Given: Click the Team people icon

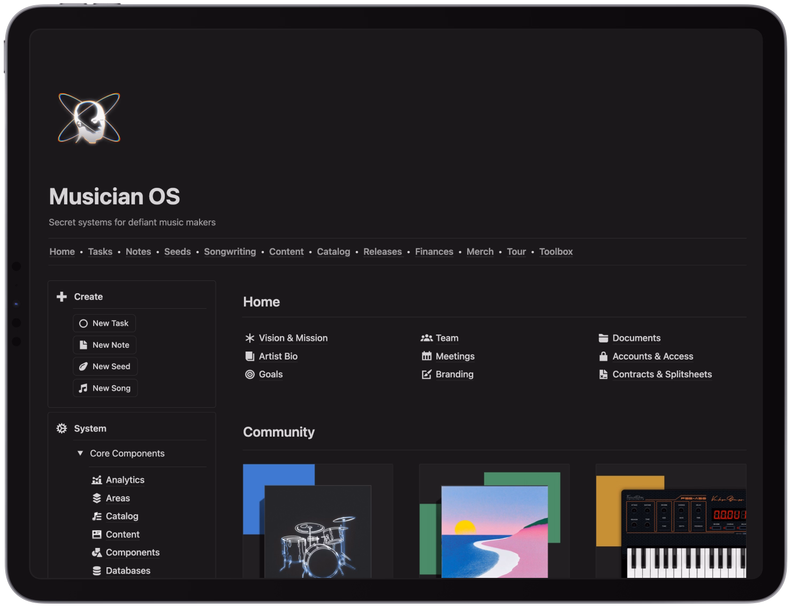Looking at the screenshot, I should pyautogui.click(x=426, y=338).
